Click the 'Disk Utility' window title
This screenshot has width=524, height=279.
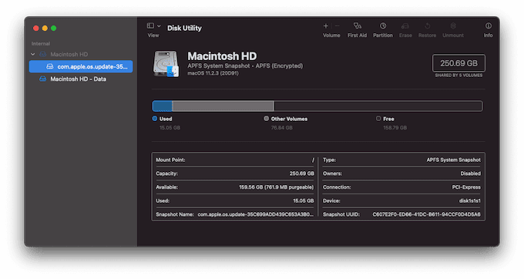(184, 28)
